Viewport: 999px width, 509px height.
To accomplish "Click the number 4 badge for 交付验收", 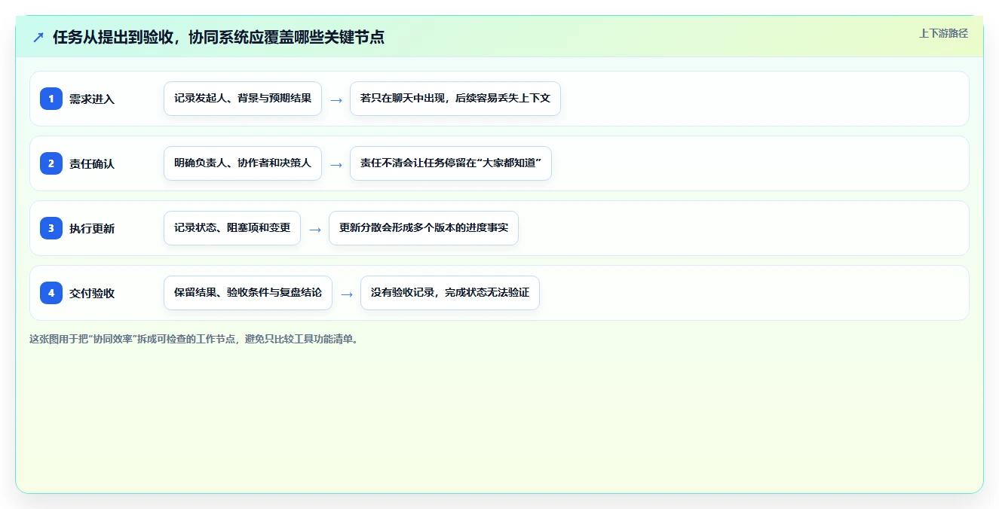I will [51, 293].
